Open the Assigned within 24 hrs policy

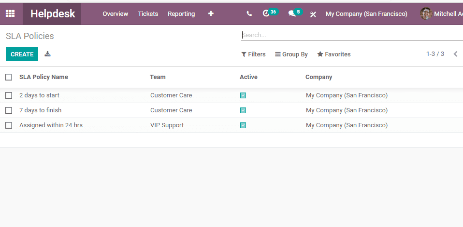click(51, 125)
